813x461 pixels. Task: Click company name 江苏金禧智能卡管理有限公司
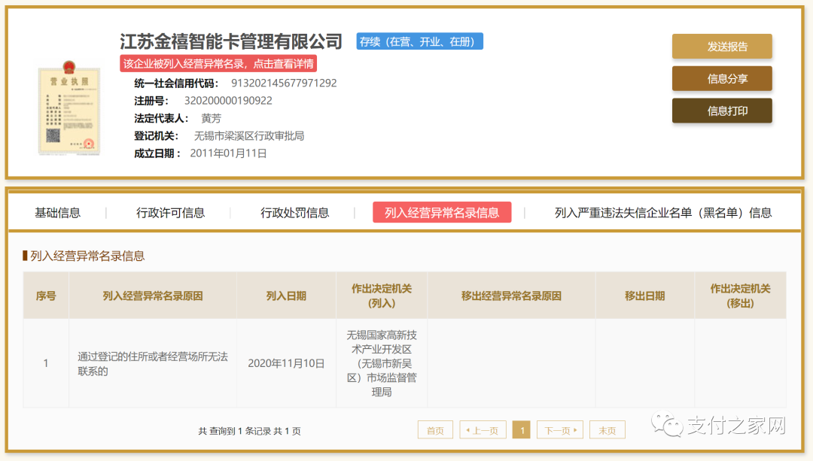tap(231, 41)
